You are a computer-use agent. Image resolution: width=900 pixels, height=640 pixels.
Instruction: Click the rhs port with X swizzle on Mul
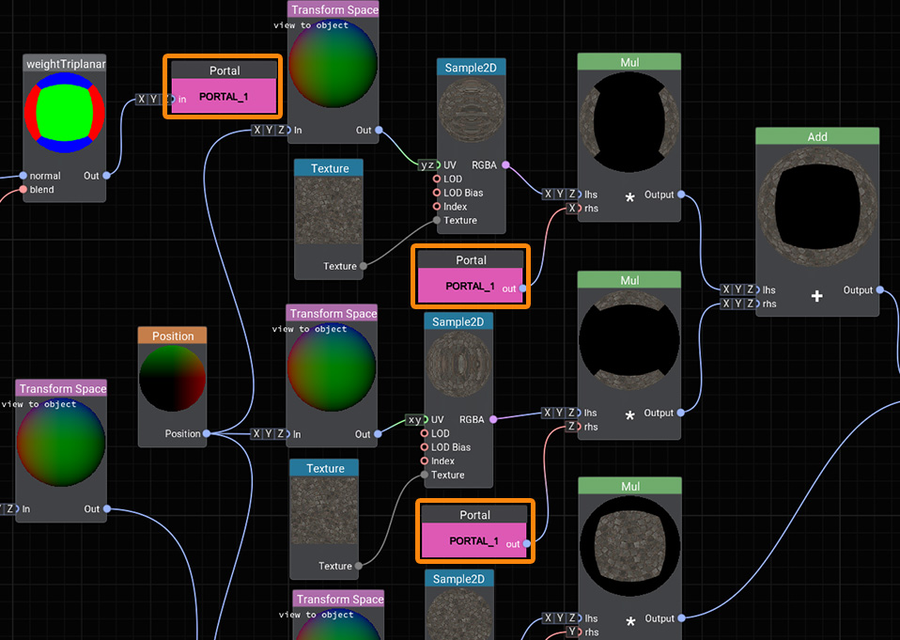click(x=579, y=208)
